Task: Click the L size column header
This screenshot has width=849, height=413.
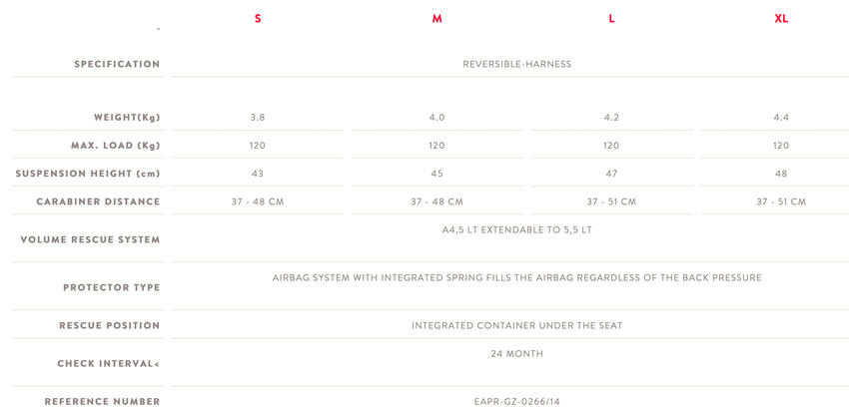Action: 611,18
